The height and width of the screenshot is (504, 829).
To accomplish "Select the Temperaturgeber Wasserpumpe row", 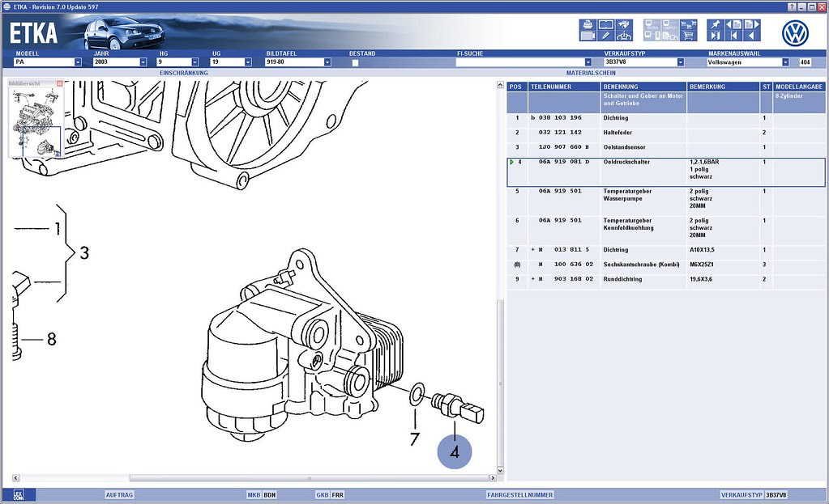I will coord(666,201).
